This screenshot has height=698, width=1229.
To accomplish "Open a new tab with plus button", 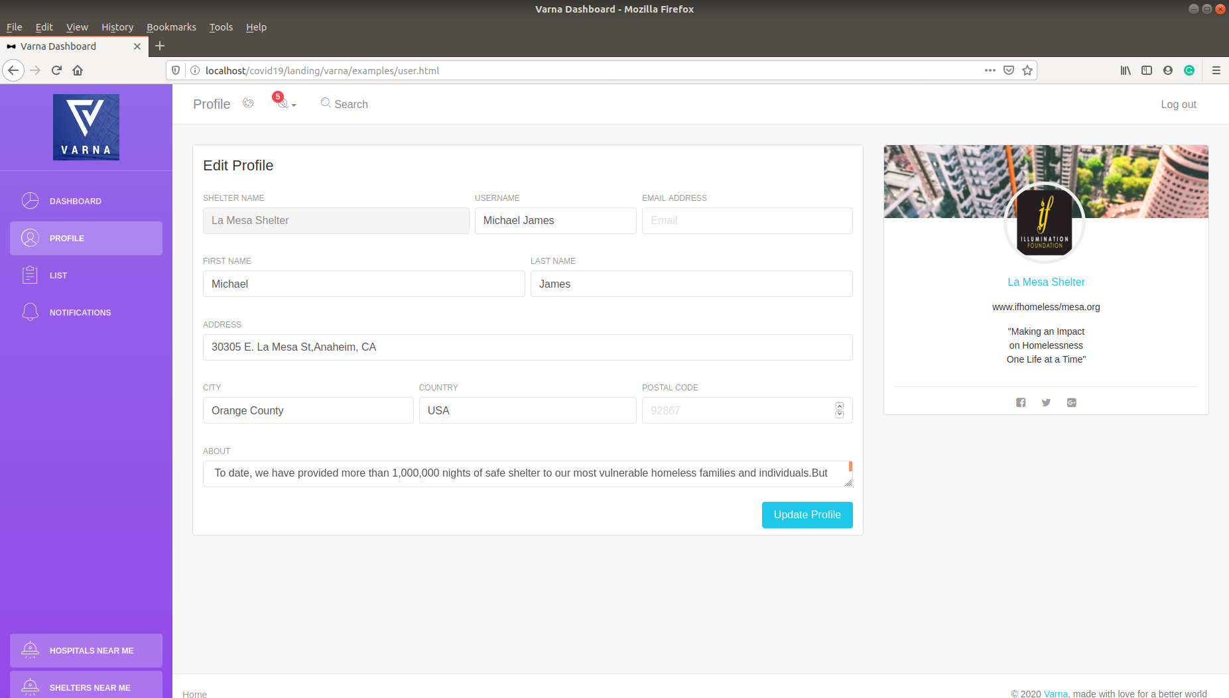I will 160,46.
